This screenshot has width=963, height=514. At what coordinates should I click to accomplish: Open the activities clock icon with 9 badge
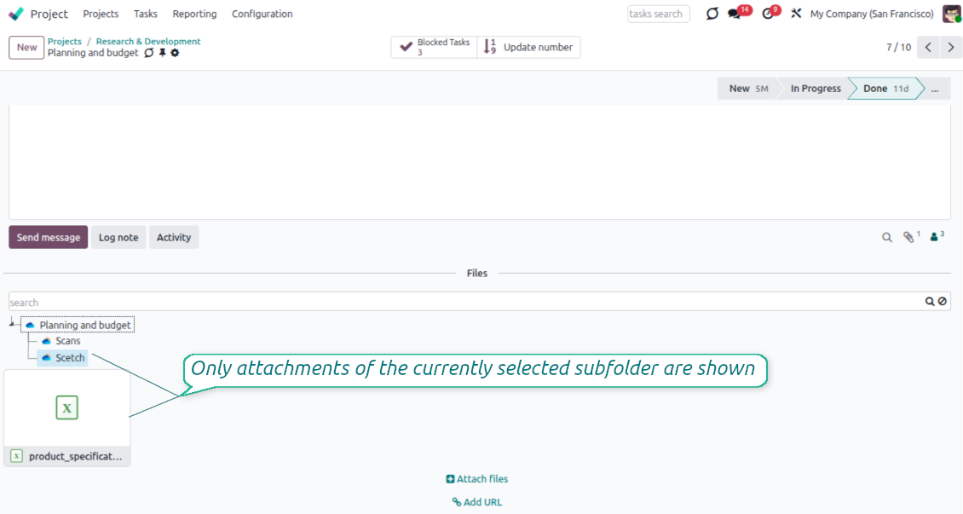click(x=767, y=14)
